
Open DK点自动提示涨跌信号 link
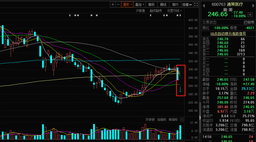[228, 34]
